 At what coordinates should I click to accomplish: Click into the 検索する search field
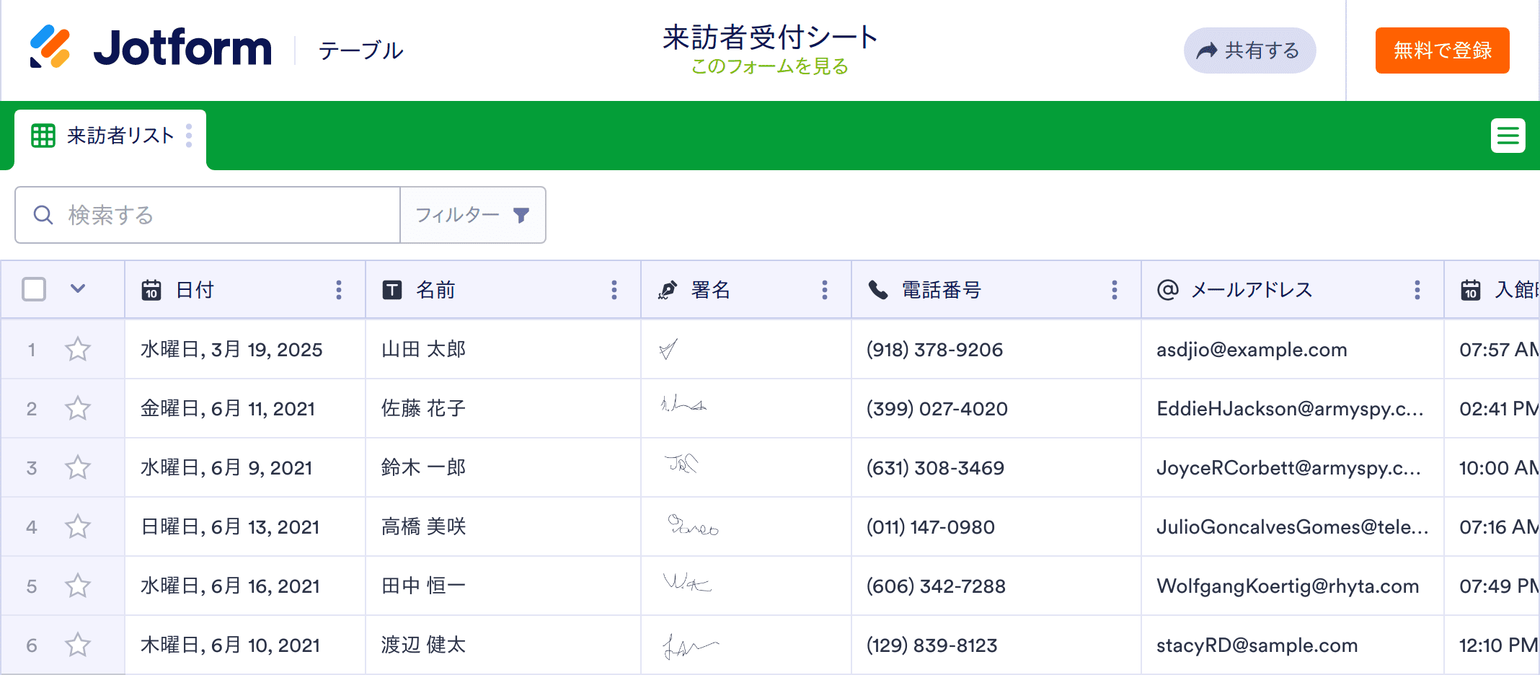(216, 215)
